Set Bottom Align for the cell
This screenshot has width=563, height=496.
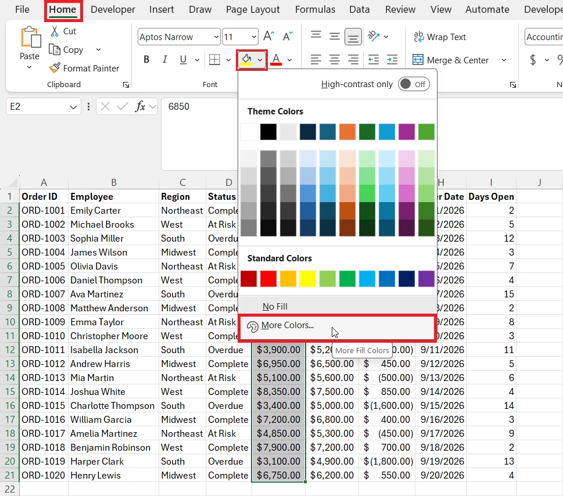coord(353,36)
